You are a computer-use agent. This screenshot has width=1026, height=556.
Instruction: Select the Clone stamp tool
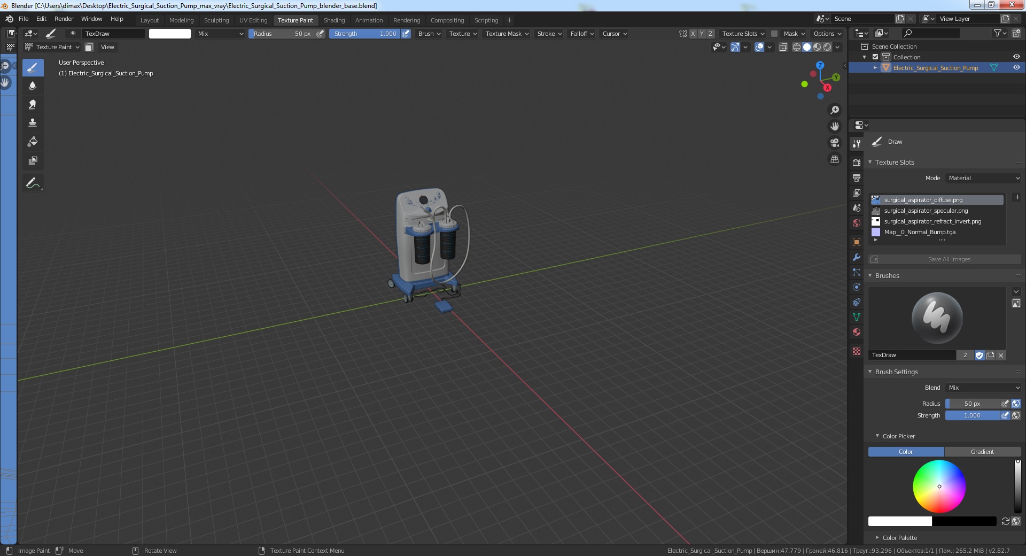(x=33, y=123)
